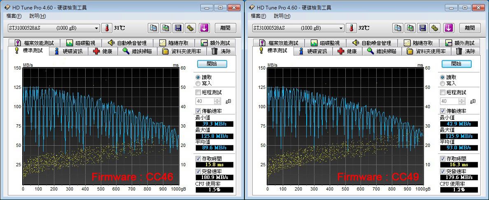
Task: Select 讀取 radio button in left window
Action: tap(198, 77)
